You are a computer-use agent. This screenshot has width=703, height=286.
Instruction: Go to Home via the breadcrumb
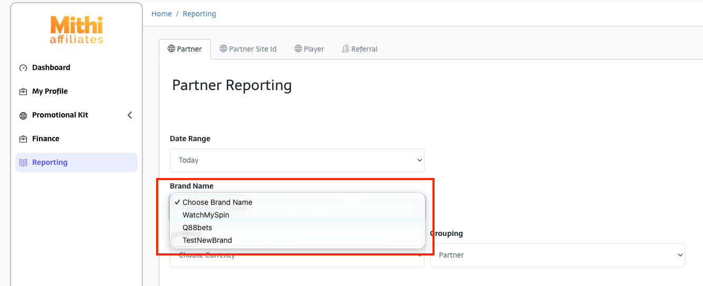point(161,14)
